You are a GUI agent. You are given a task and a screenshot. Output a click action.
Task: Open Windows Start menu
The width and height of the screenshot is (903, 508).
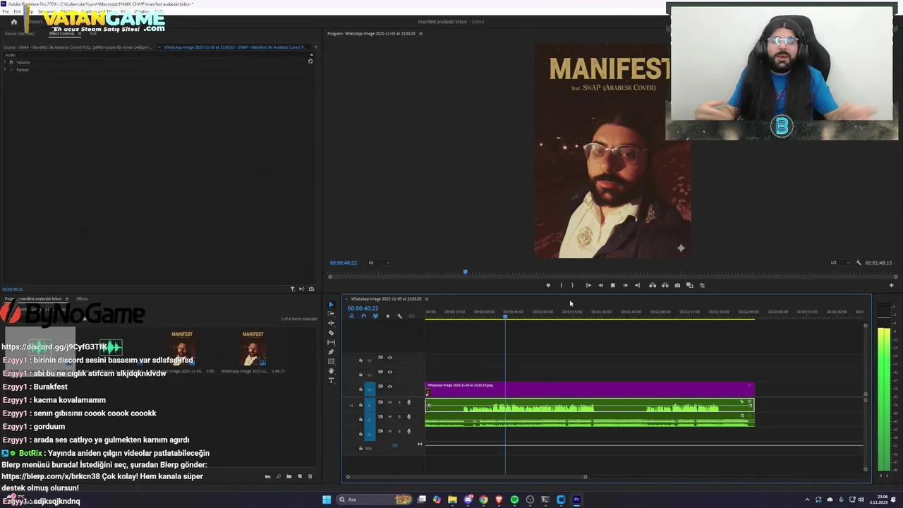(327, 500)
